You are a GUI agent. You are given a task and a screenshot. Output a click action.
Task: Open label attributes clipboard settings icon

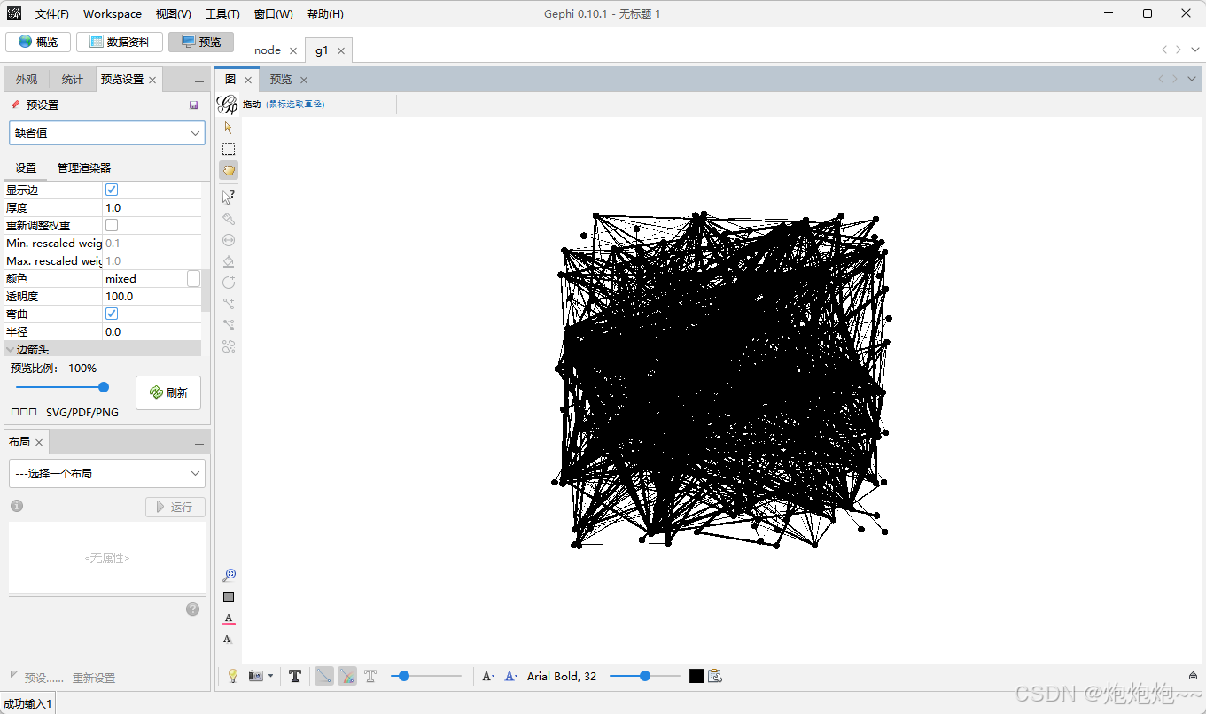(716, 676)
